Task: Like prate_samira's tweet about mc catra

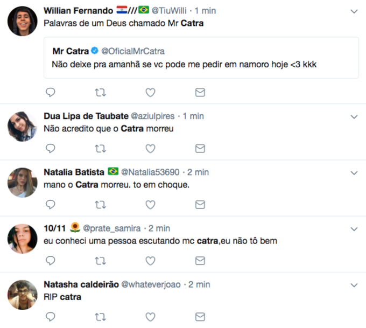Action: coord(150,261)
